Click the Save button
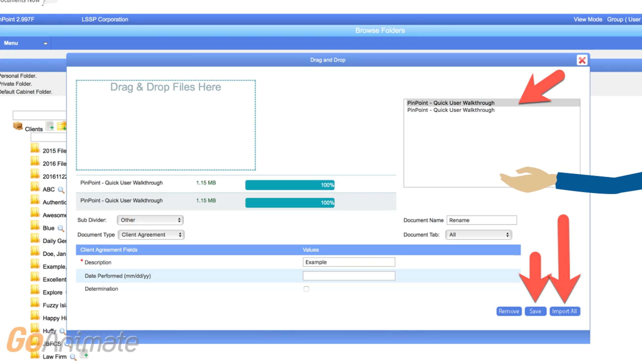Screen dimensions: 642x361 click(535, 311)
